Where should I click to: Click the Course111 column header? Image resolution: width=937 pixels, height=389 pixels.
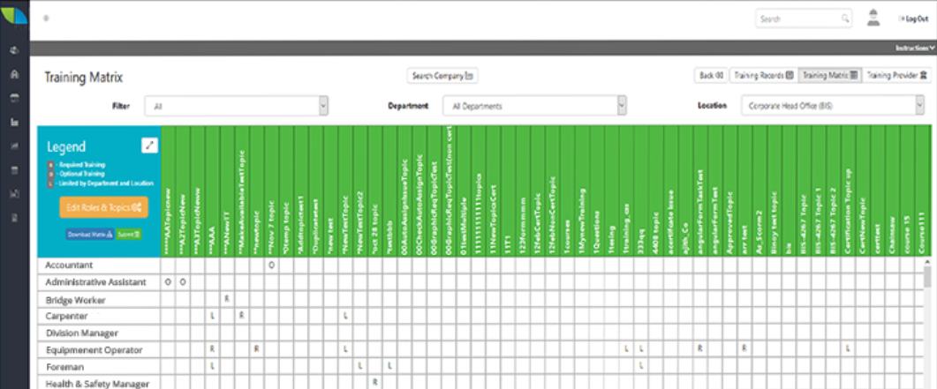pyautogui.click(x=921, y=191)
